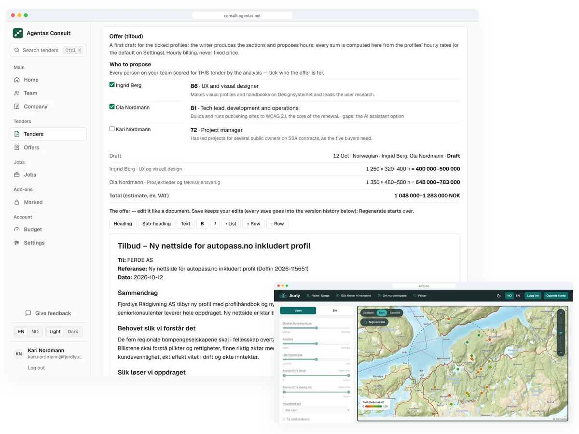Click Log out link
Image resolution: width=579 pixels, height=434 pixels.
36,368
